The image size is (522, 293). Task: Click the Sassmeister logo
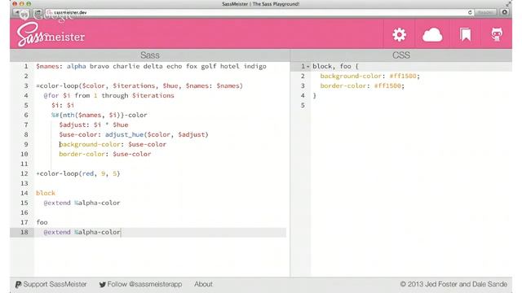(51, 34)
